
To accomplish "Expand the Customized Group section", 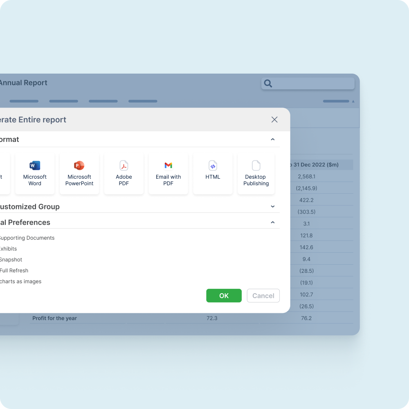I will pyautogui.click(x=272, y=207).
